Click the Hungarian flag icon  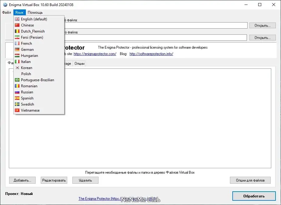[x=17, y=56]
